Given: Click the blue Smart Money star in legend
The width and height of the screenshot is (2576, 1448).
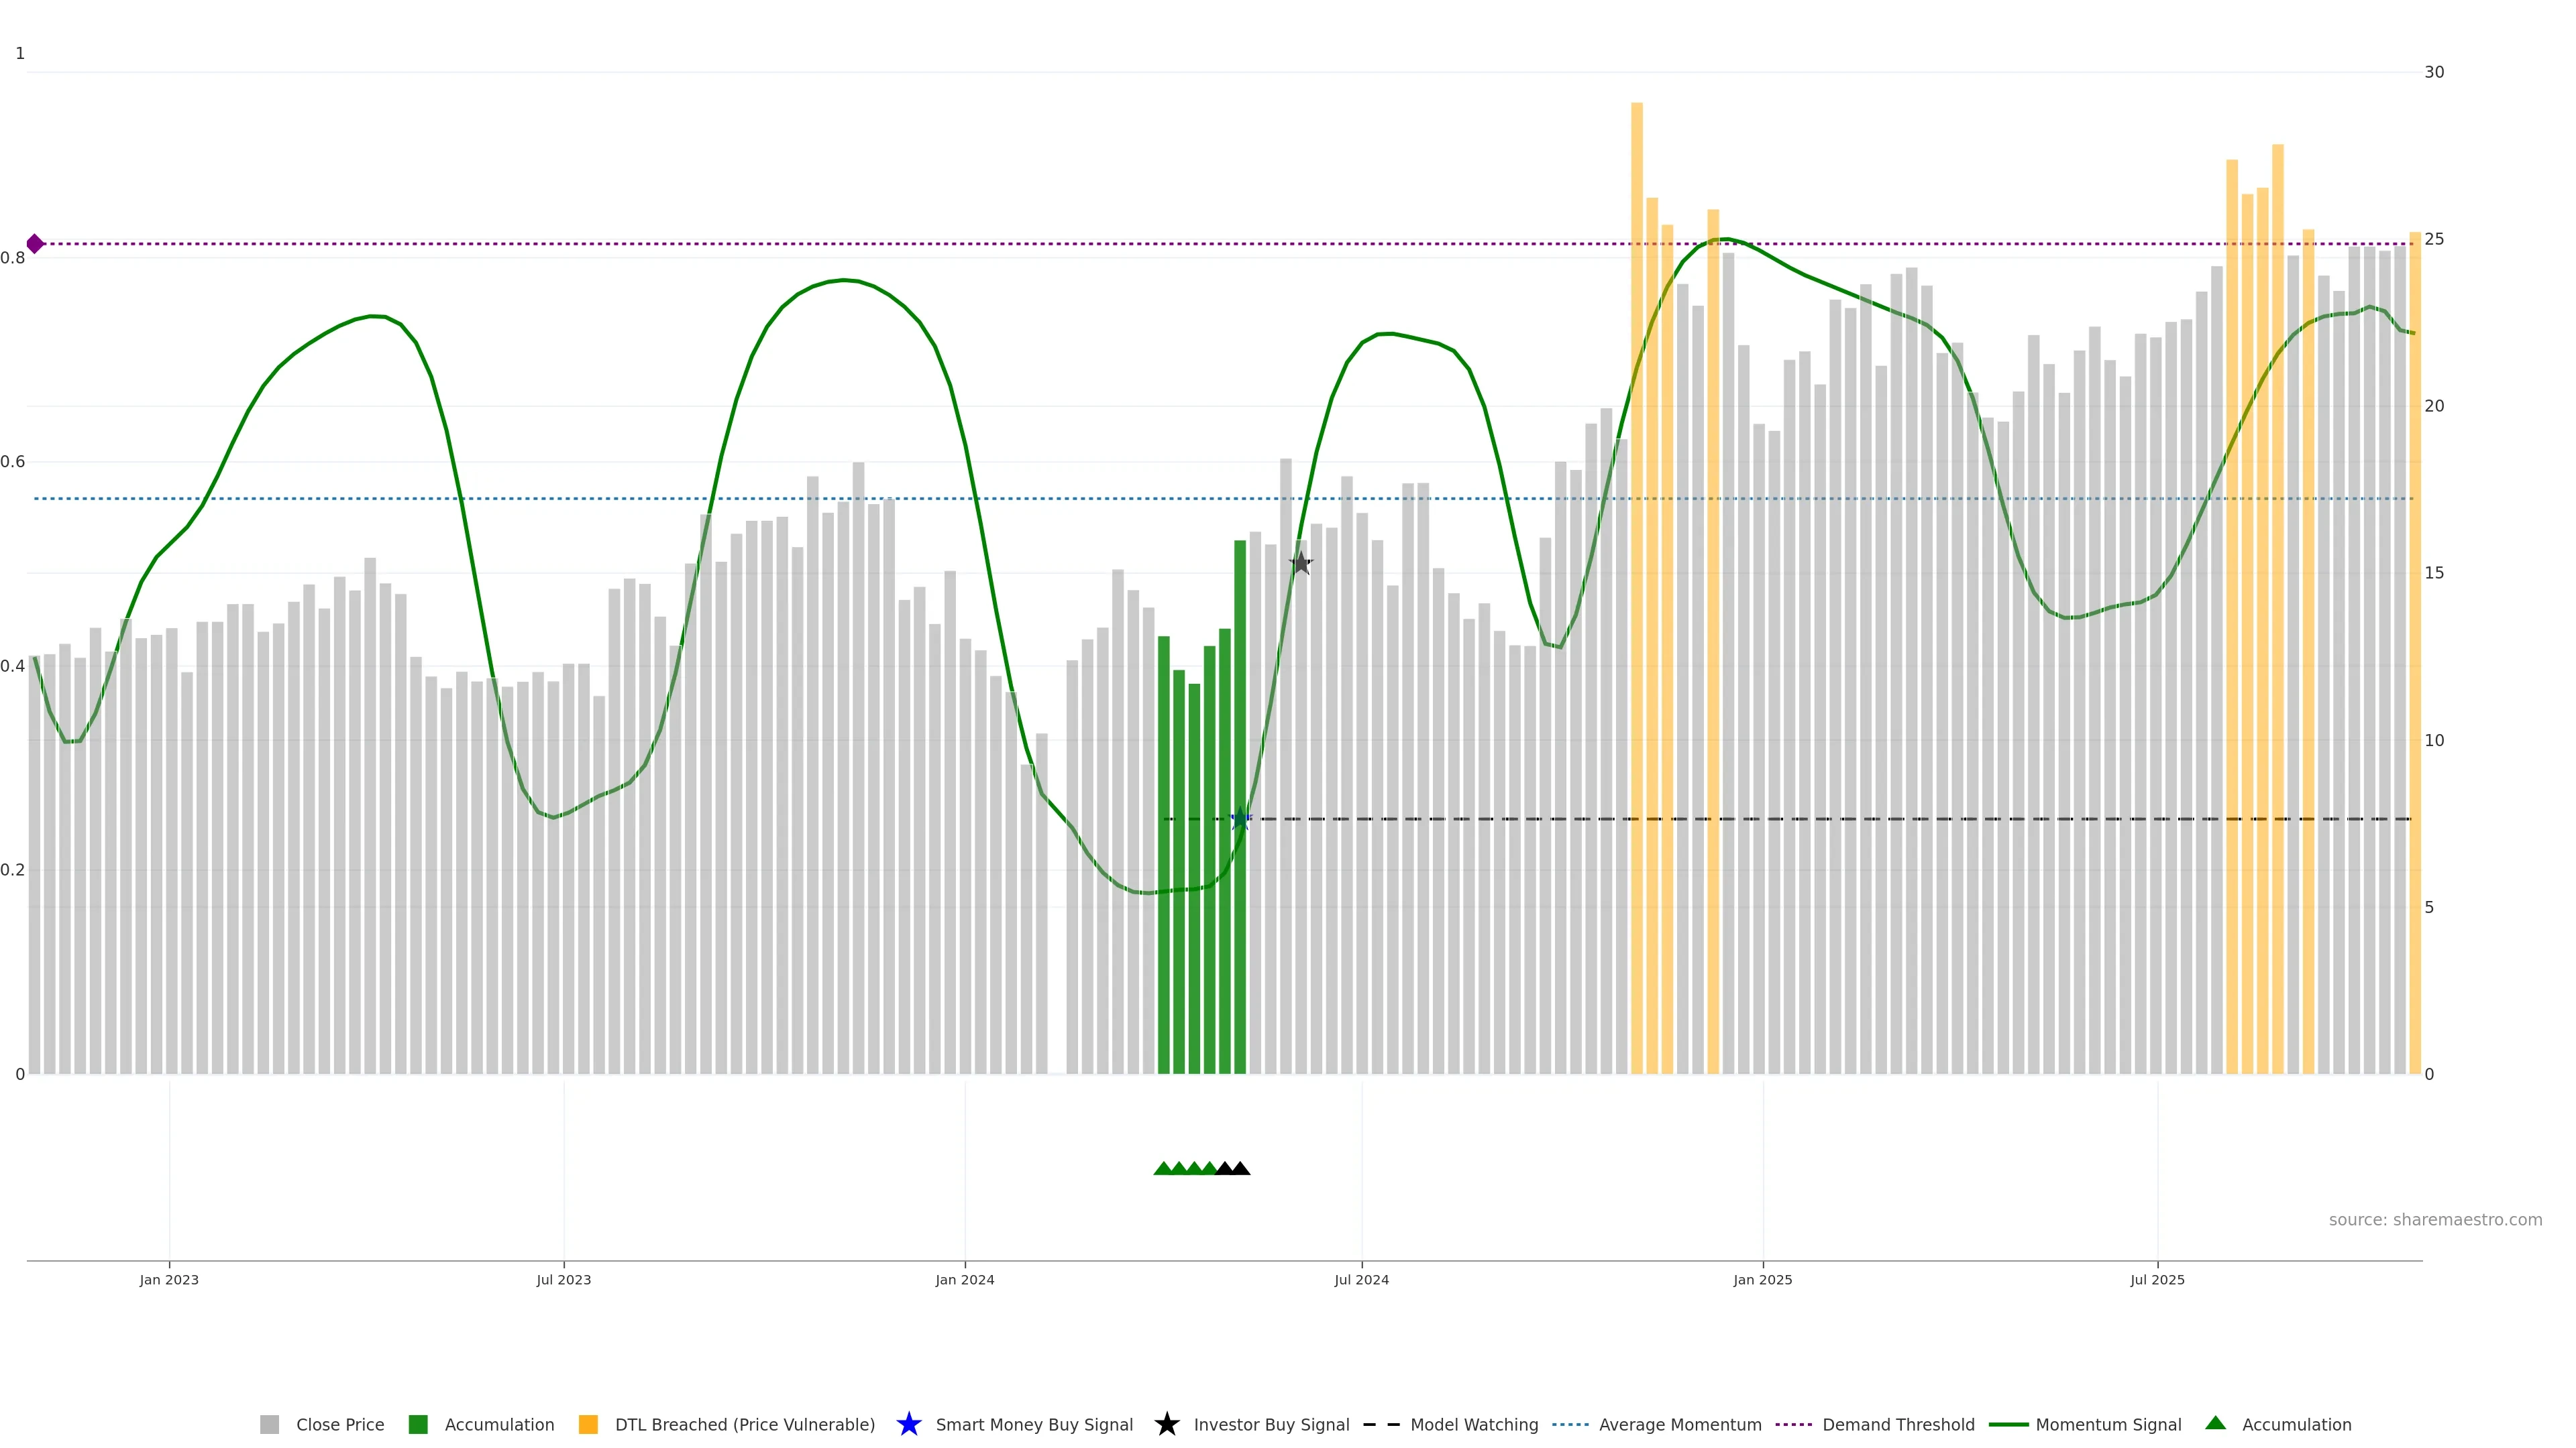Looking at the screenshot, I should (x=908, y=1424).
